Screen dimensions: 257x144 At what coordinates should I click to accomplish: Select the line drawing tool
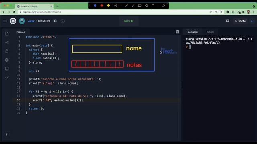126,6
